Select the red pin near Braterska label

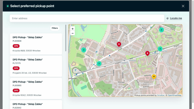click(x=147, y=53)
